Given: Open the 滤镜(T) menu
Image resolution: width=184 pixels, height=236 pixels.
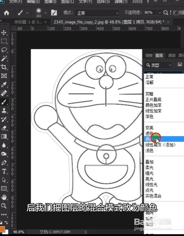Looking at the screenshot, I should [121, 2].
